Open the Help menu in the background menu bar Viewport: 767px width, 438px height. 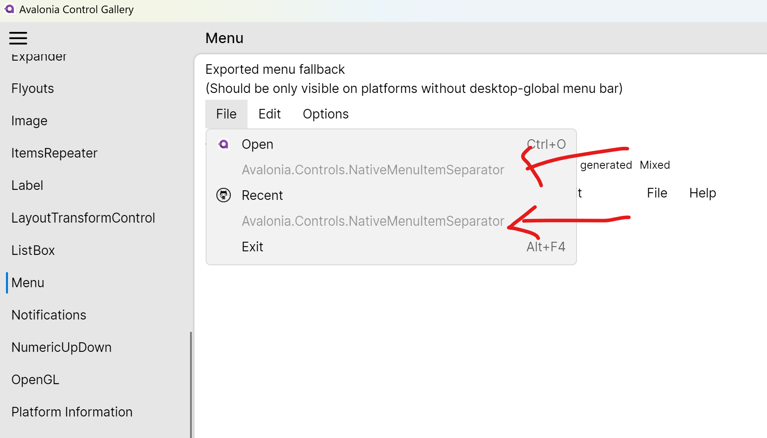click(702, 193)
